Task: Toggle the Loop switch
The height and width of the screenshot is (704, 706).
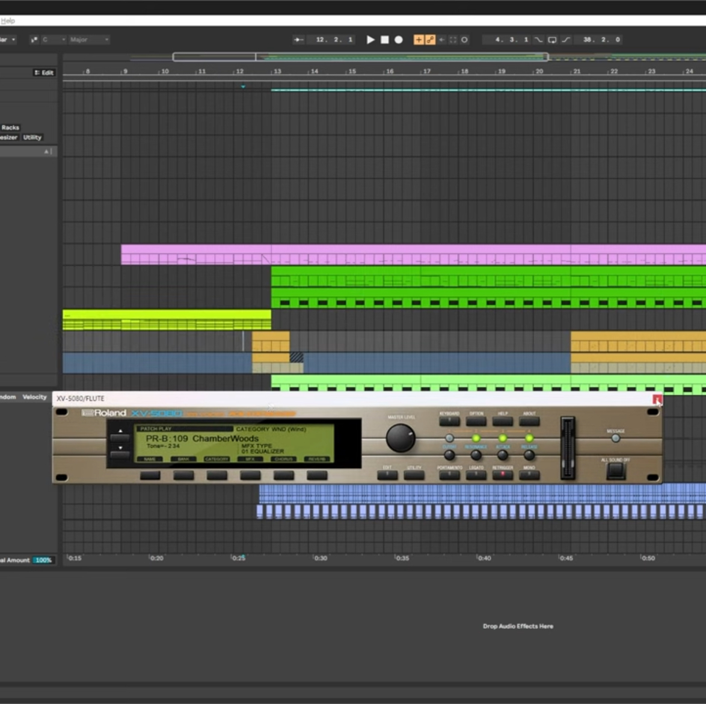Action: pos(552,40)
